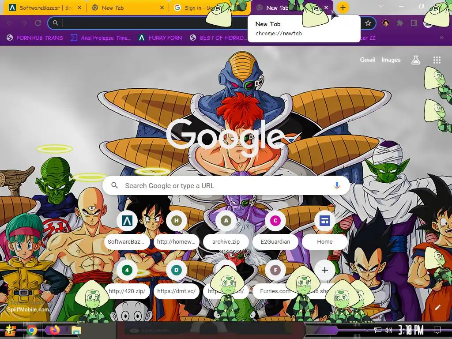The height and width of the screenshot is (339, 452).
Task: Close the SoftwareBazaar tab
Action: tap(79, 8)
